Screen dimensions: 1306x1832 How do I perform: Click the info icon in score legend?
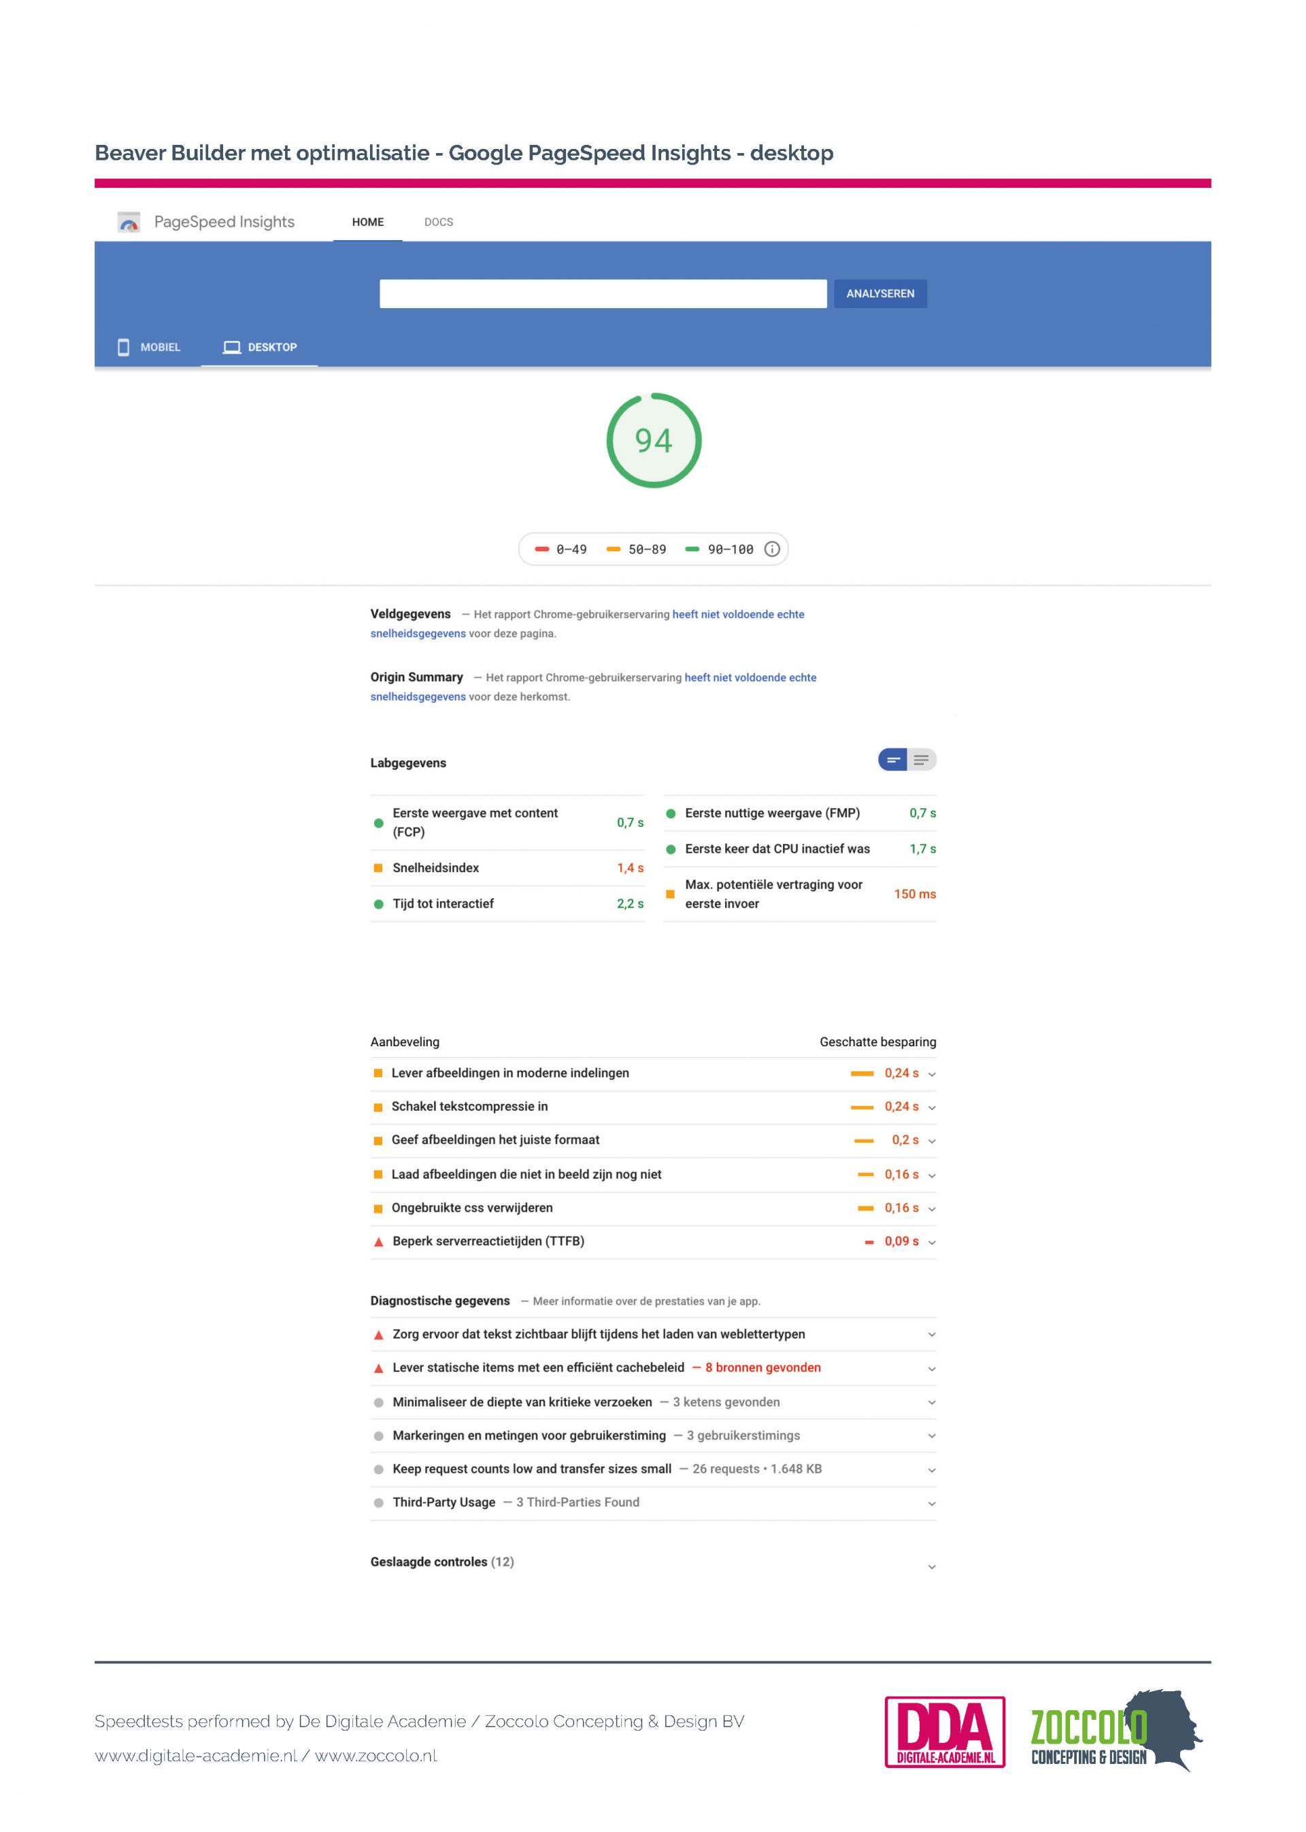coord(772,549)
